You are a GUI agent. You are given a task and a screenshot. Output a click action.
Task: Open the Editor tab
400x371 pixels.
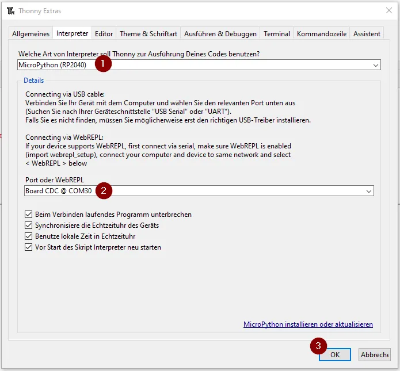[x=104, y=34]
